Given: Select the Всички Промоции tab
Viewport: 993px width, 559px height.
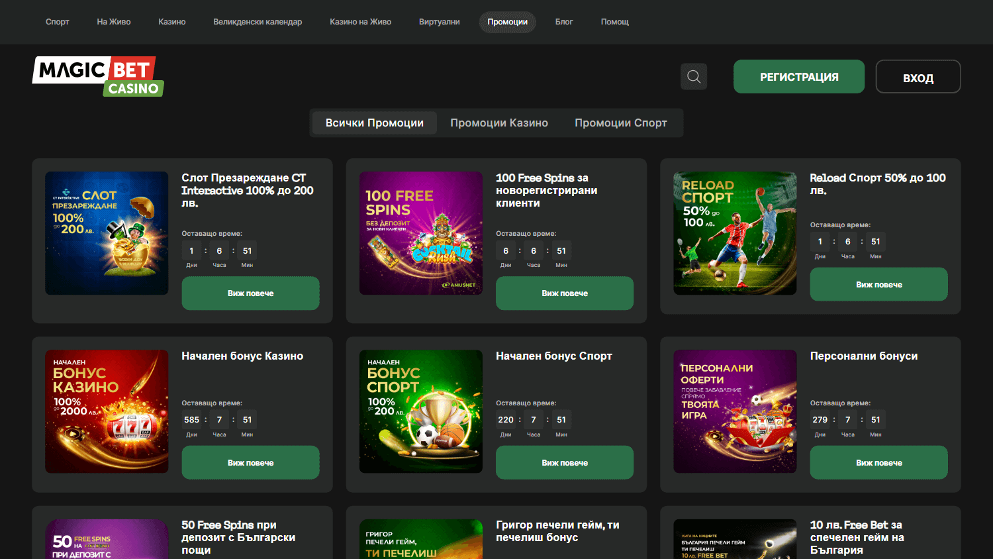Looking at the screenshot, I should click(x=375, y=123).
